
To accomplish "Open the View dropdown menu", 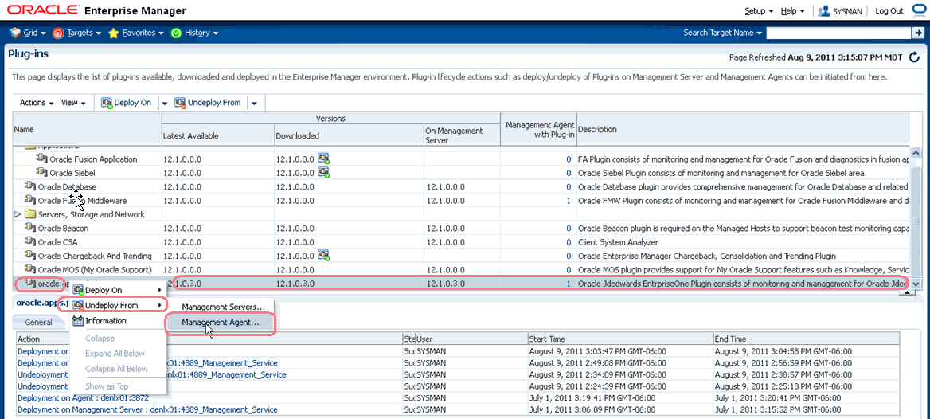I will 73,103.
